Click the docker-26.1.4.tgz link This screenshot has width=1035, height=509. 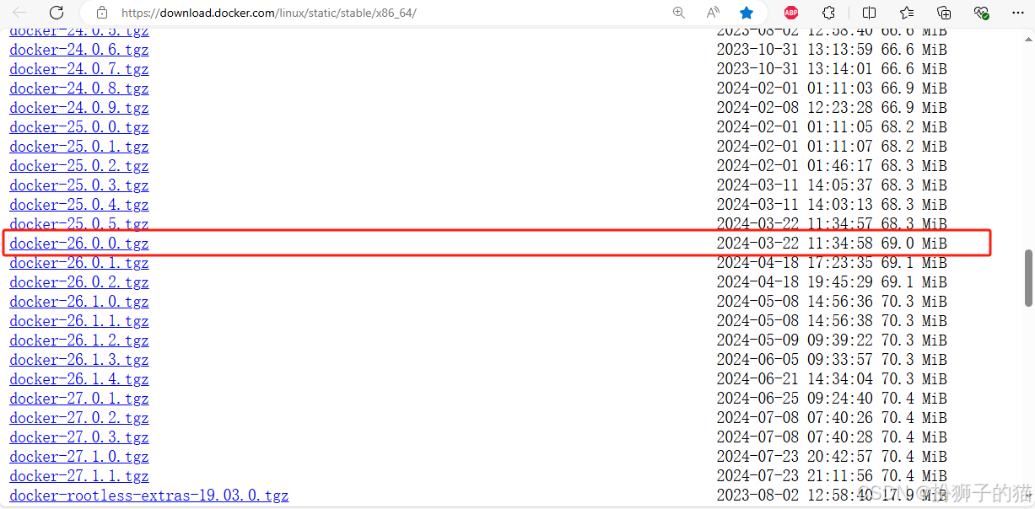pos(79,379)
